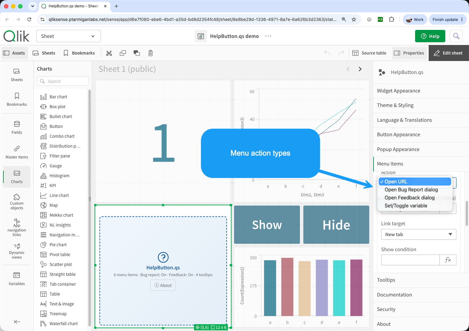
Task: Select Set/Toggle variable option
Action: [415, 206]
